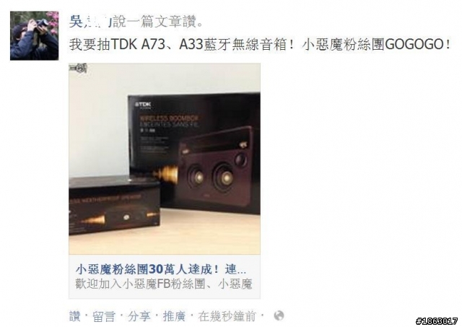Click the 推廣 (Promote) link
This screenshot has height=327, width=462.
[174, 316]
